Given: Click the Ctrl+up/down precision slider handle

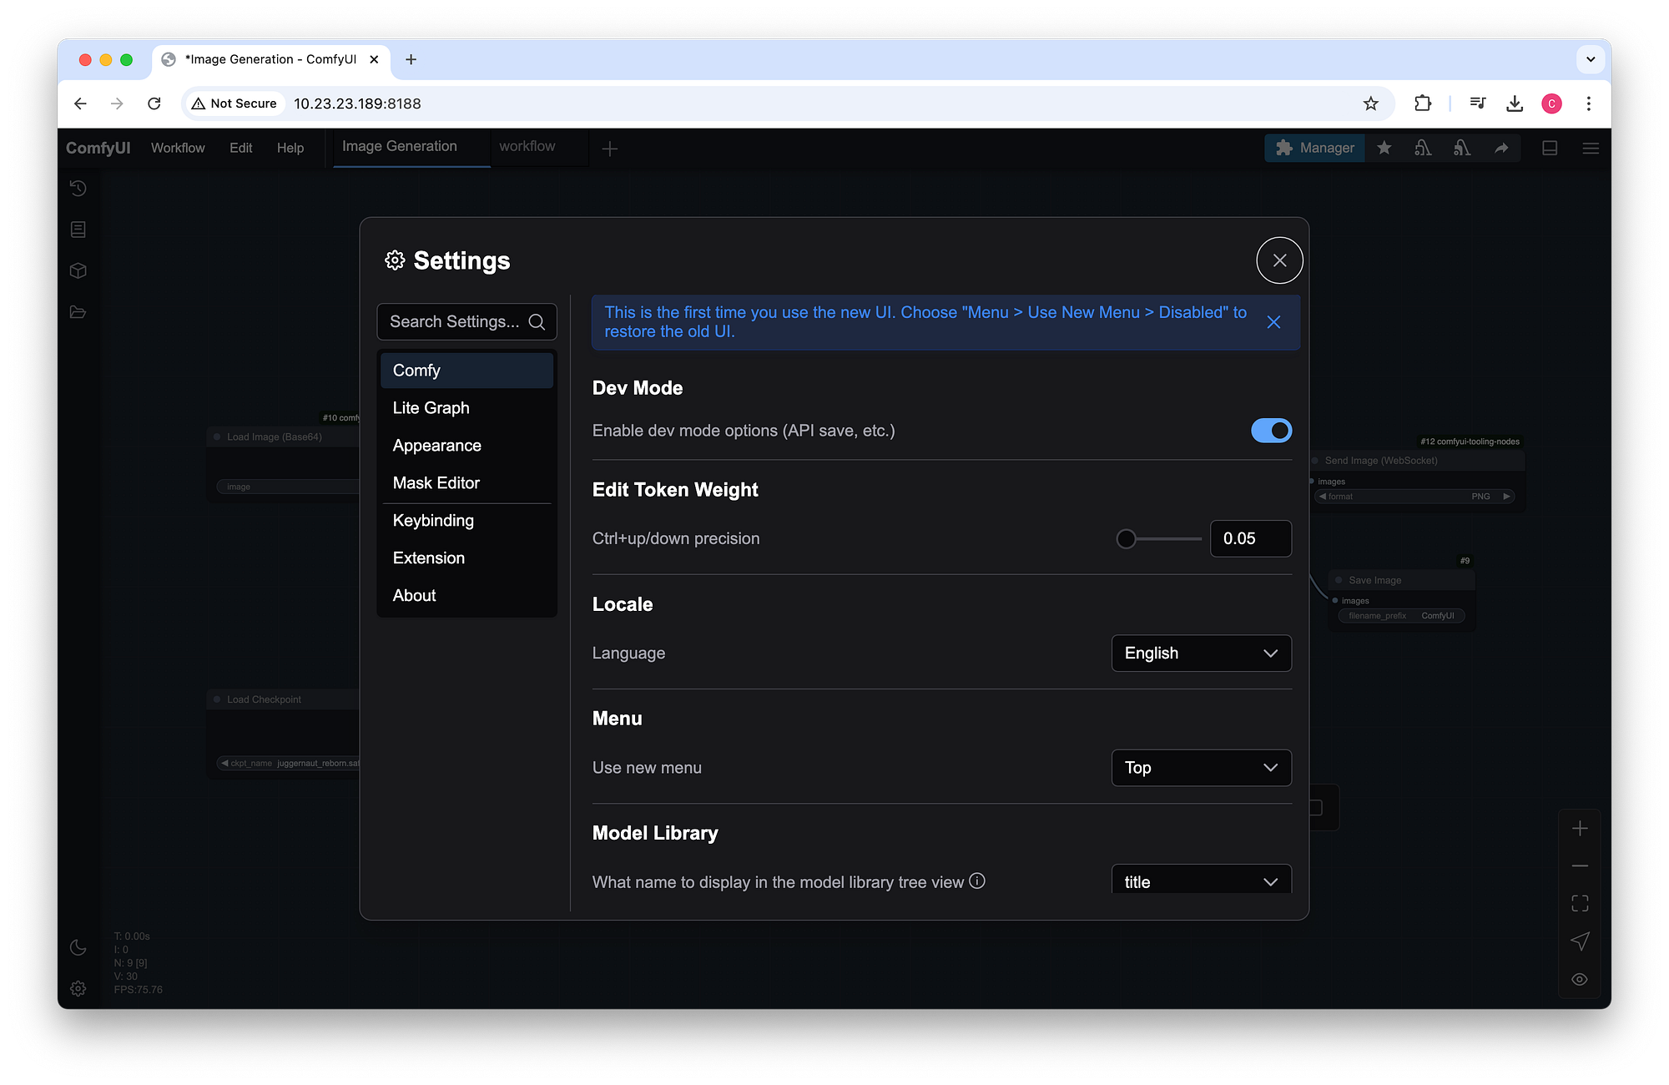Looking at the screenshot, I should coord(1126,539).
